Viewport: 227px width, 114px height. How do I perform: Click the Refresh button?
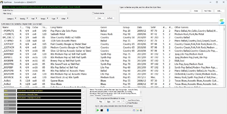tap(110, 18)
